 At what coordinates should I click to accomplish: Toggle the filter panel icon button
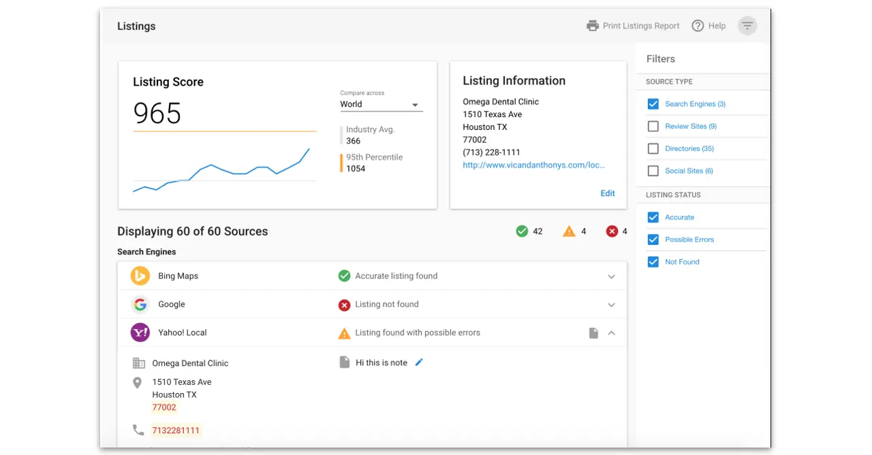pos(747,26)
